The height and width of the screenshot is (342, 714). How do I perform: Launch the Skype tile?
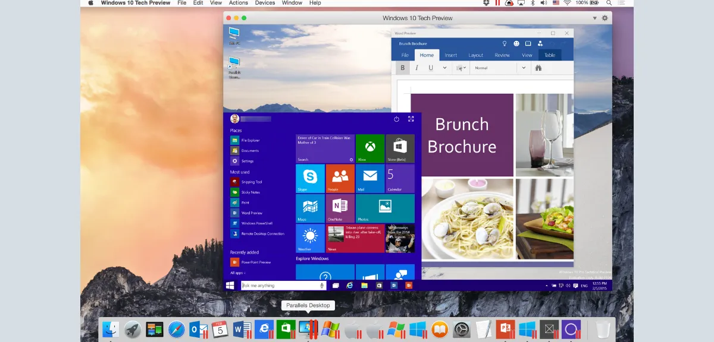(310, 178)
